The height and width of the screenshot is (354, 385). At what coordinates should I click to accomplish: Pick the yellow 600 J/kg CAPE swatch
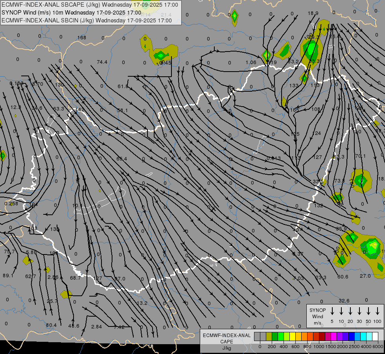coord(293,336)
